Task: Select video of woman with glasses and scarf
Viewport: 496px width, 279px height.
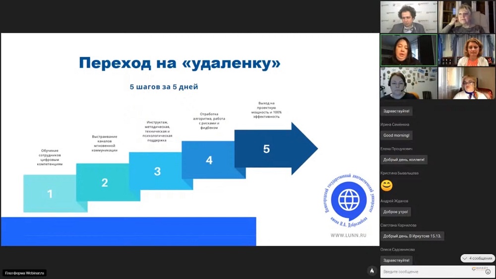Action: click(x=467, y=83)
